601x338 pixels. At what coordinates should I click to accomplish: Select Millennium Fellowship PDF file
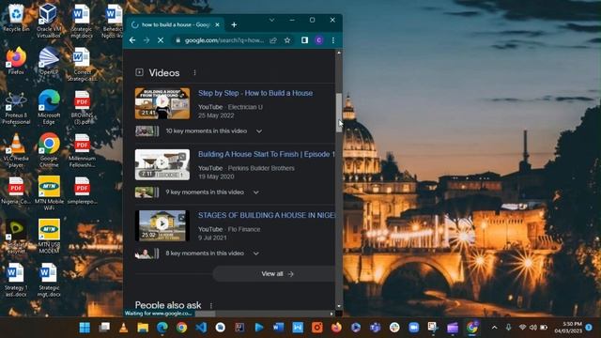(x=82, y=150)
